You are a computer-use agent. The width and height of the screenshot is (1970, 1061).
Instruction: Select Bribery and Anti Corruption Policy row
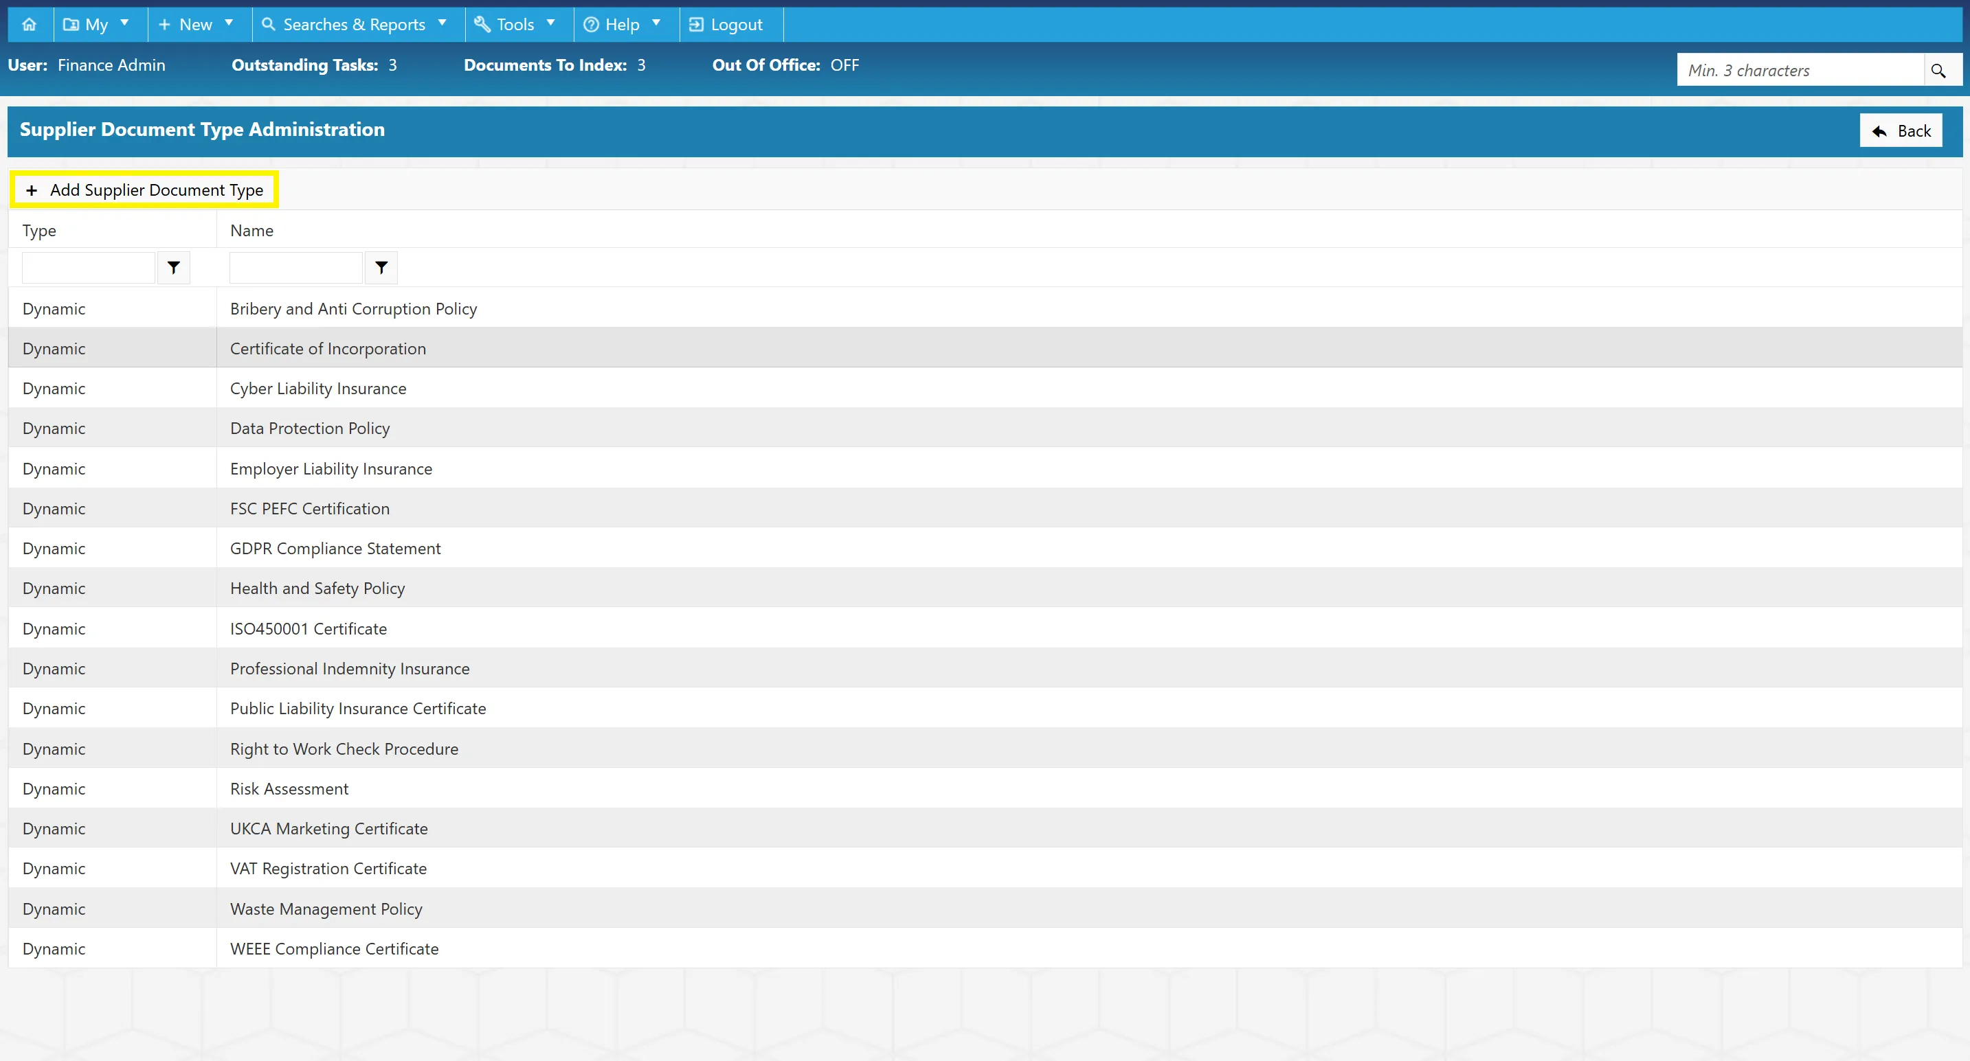(985, 308)
